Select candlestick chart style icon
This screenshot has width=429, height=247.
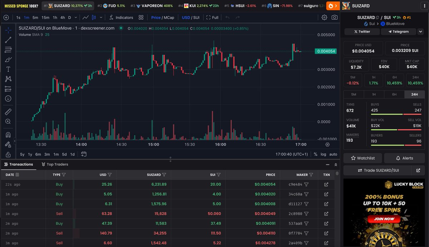click(94, 17)
